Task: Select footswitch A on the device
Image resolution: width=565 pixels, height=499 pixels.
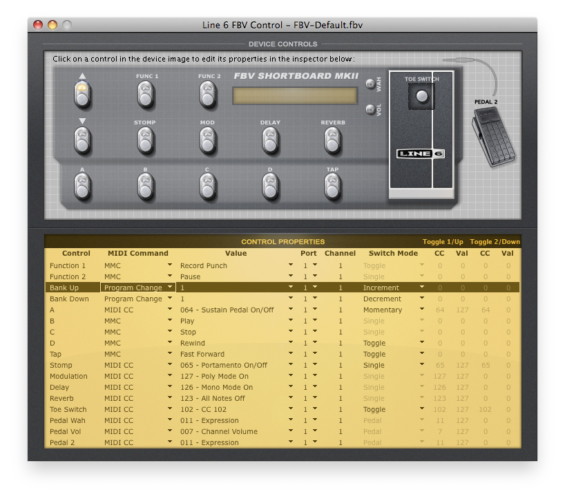Action: click(x=82, y=187)
